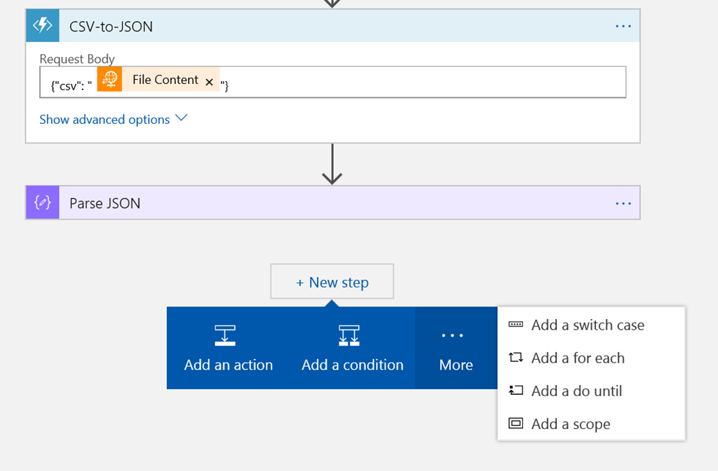718x471 pixels.
Task: Open the CSV-to-JSON ellipsis menu
Action: pos(623,26)
